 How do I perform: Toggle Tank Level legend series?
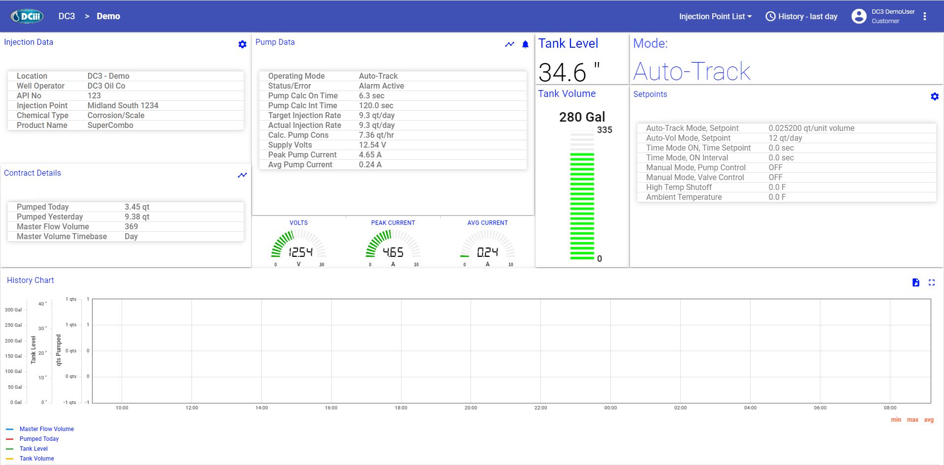[x=33, y=449]
